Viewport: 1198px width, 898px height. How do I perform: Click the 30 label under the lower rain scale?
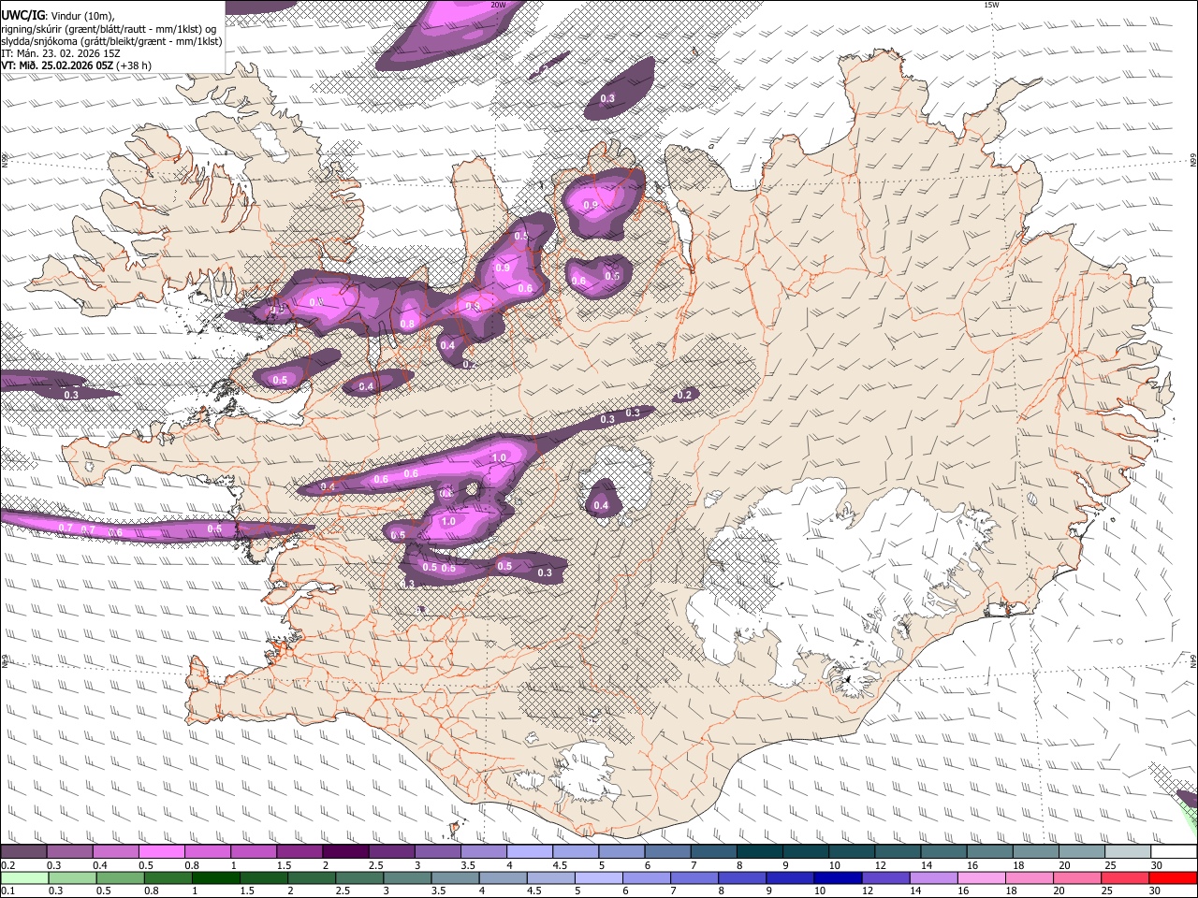[x=1157, y=891]
